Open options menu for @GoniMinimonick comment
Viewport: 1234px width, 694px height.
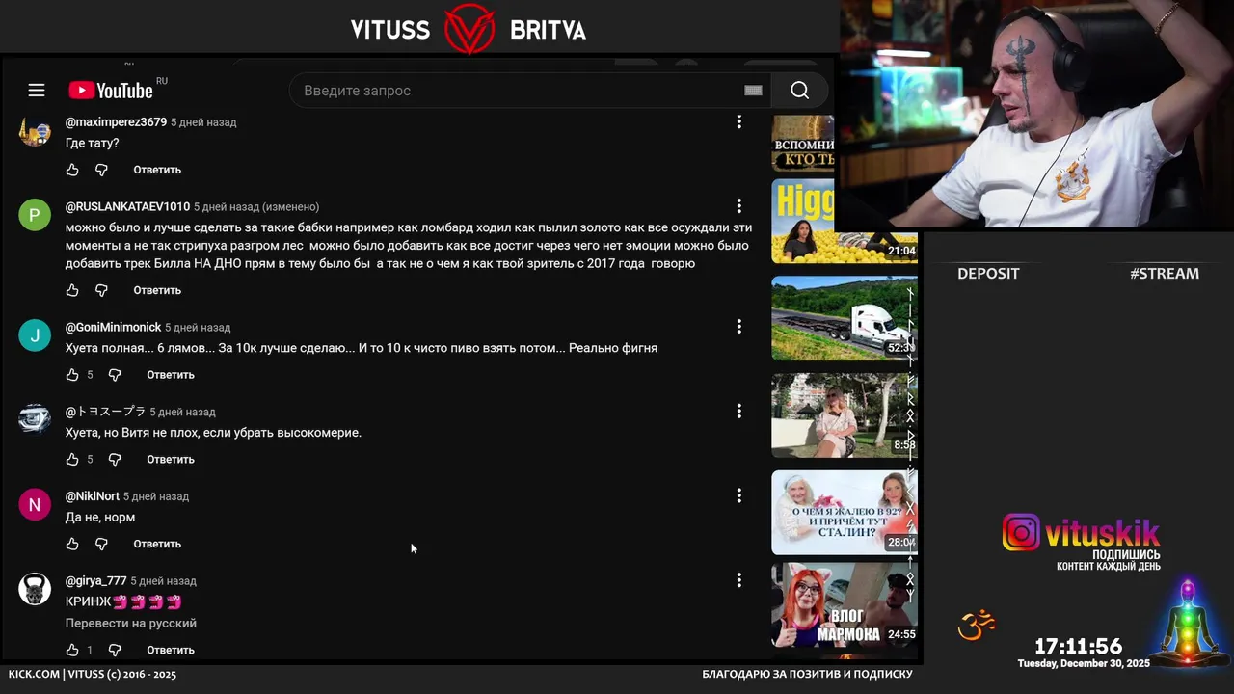pos(739,327)
